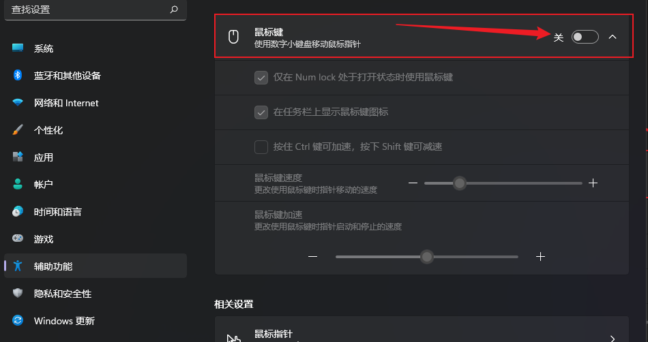The height and width of the screenshot is (342, 648).
Task: Open 鼠标指针 related settings chevron
Action: click(x=613, y=339)
